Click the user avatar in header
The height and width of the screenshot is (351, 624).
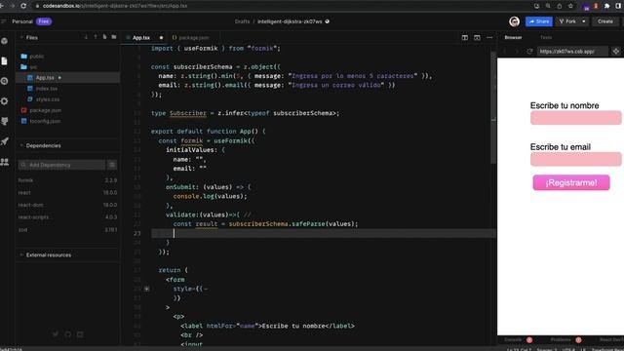[x=514, y=21]
